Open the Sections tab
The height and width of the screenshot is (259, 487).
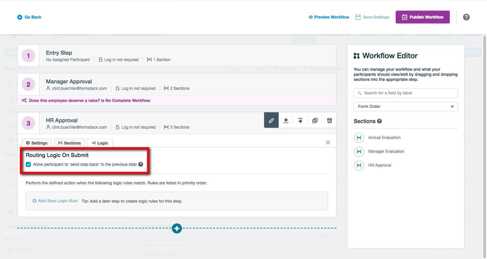pos(69,143)
